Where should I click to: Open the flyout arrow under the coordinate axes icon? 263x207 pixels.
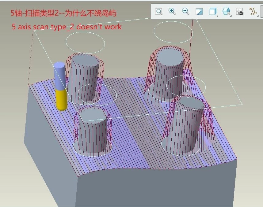pos(258,16)
